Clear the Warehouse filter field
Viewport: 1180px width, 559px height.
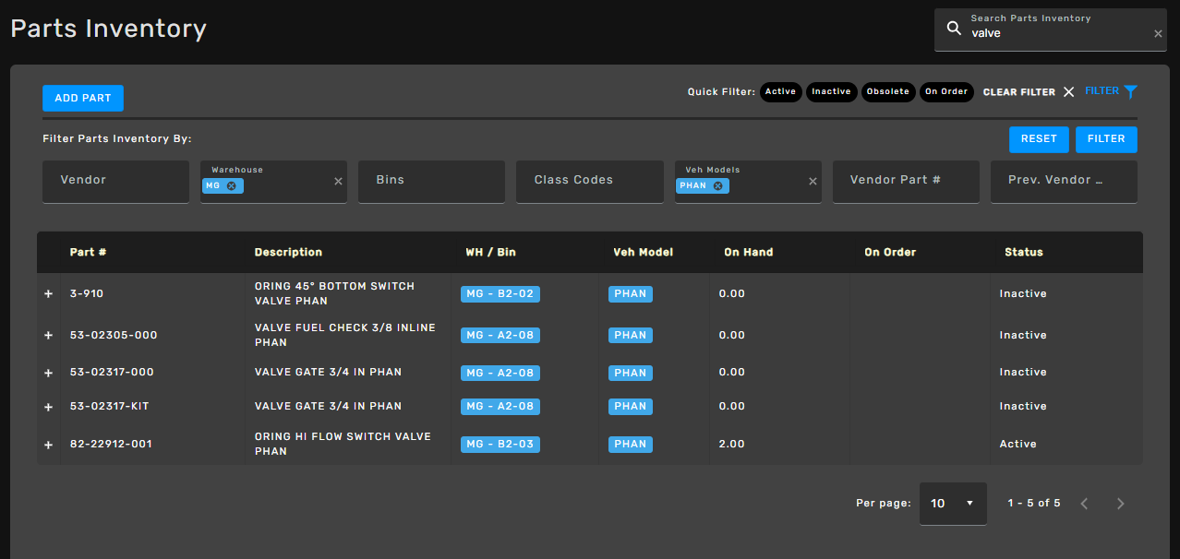[x=338, y=182]
